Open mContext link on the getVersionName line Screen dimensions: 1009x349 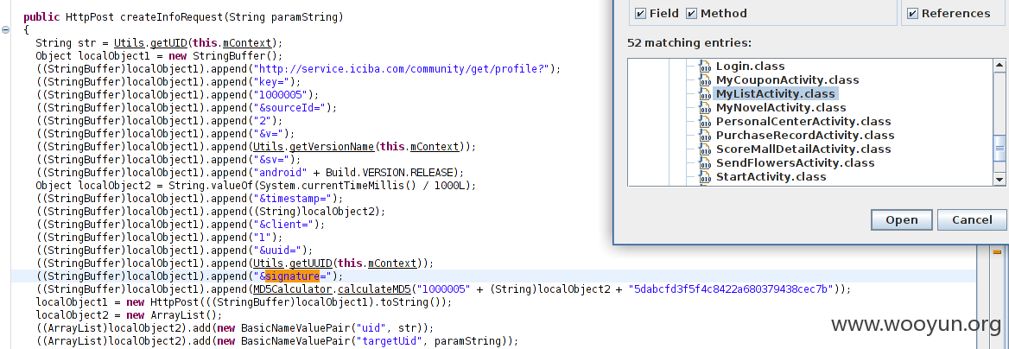(437, 147)
